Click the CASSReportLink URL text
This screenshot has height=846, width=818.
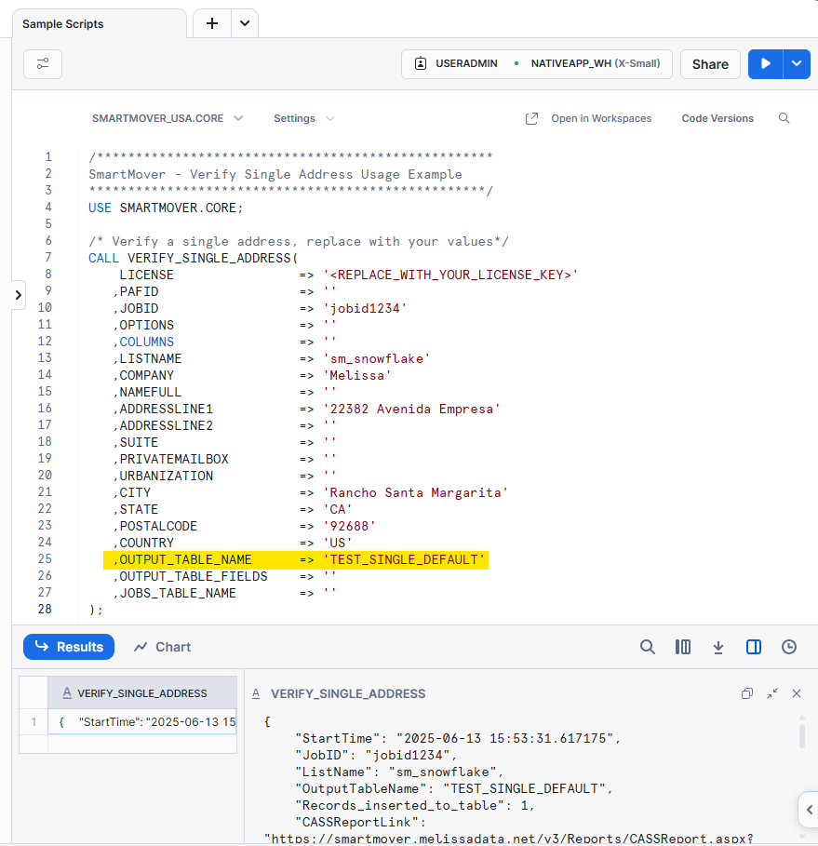(x=509, y=838)
